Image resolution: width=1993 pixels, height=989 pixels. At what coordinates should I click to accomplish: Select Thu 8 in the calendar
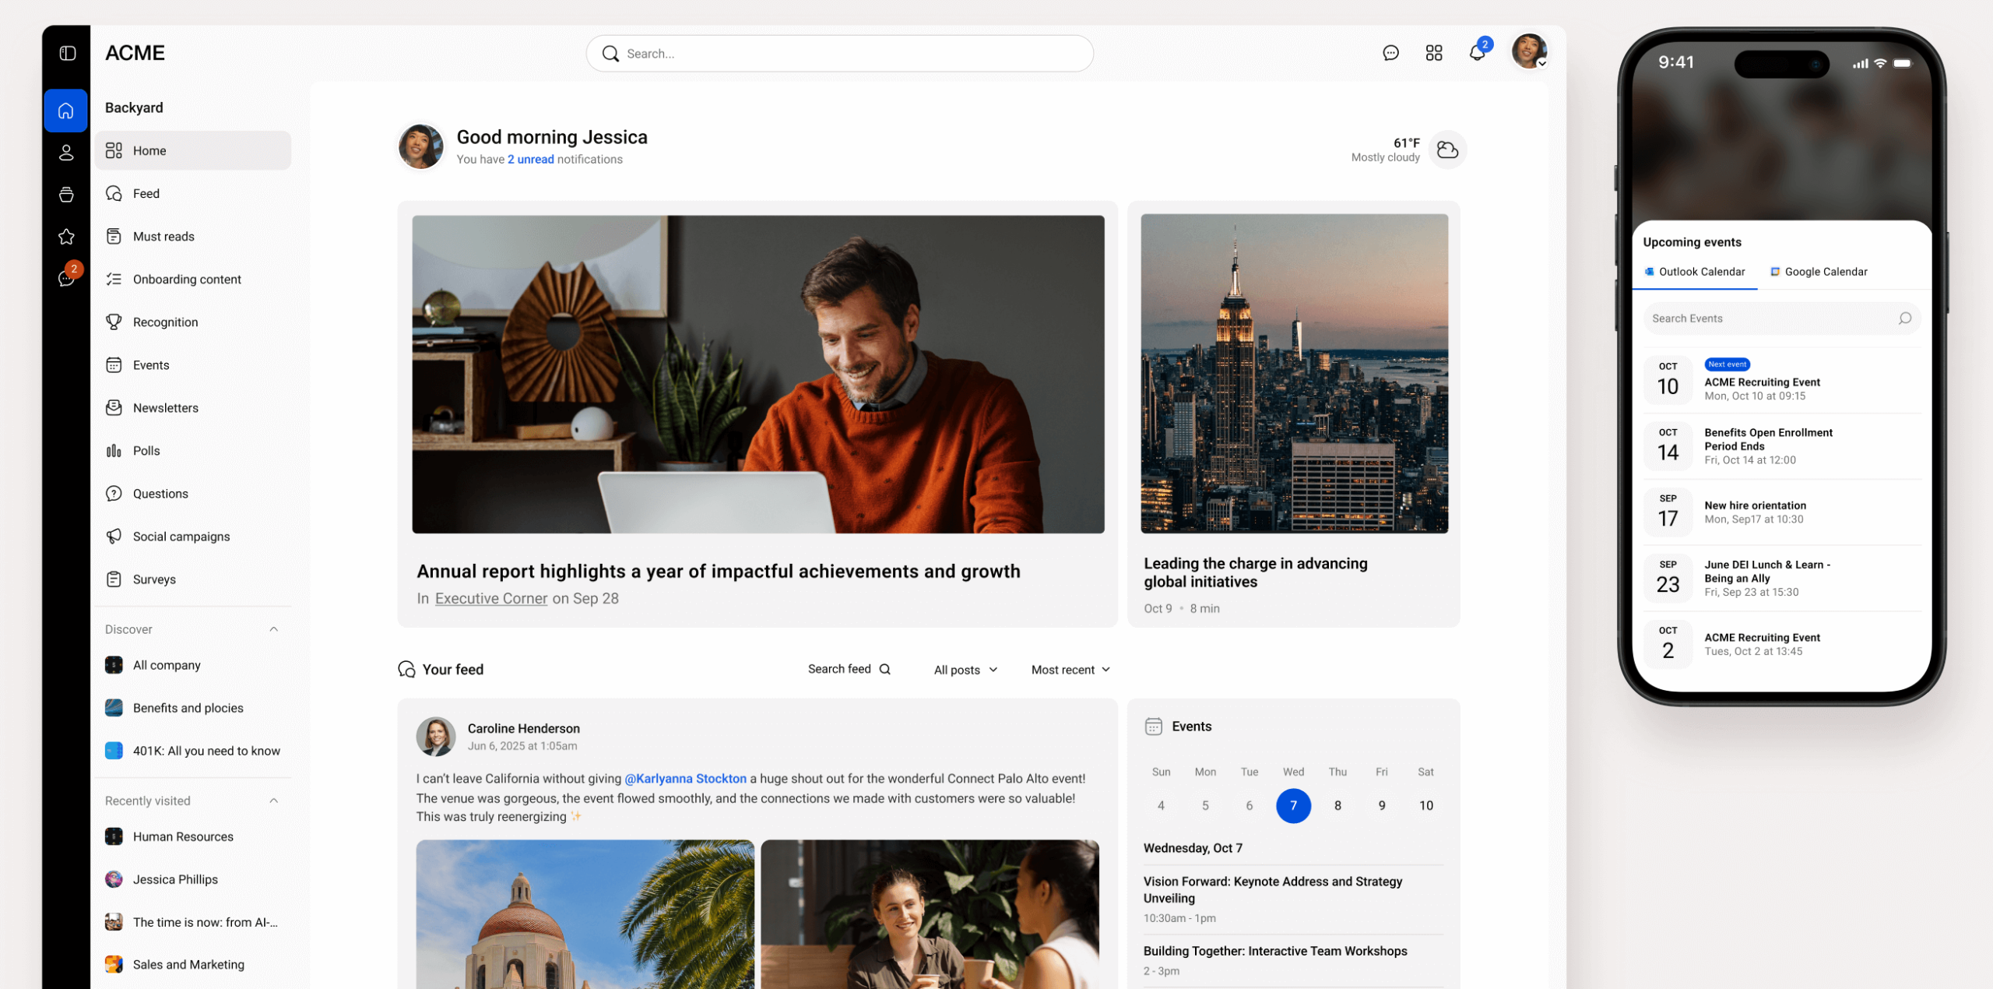[1337, 805]
